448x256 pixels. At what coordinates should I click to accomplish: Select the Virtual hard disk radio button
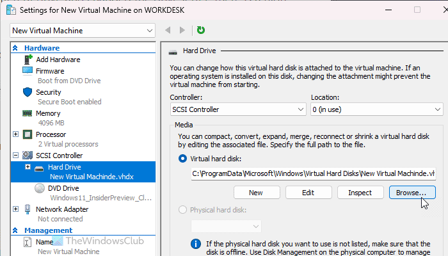[x=182, y=159]
